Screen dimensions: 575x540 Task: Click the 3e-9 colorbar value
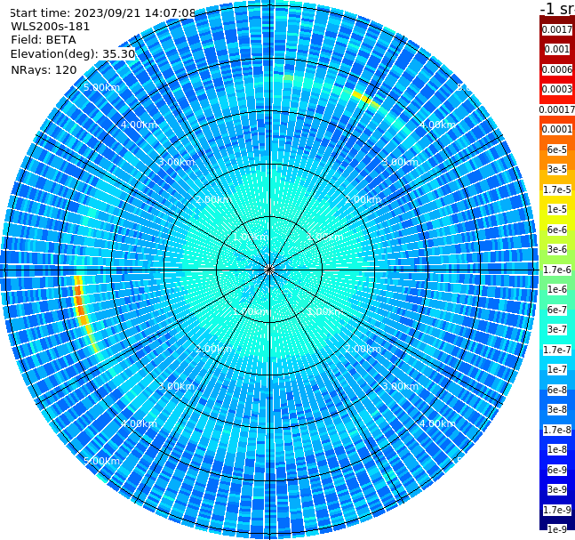557,489
